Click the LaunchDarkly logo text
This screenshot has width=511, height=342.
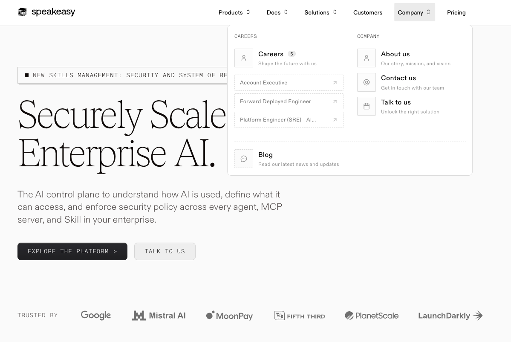click(x=444, y=316)
